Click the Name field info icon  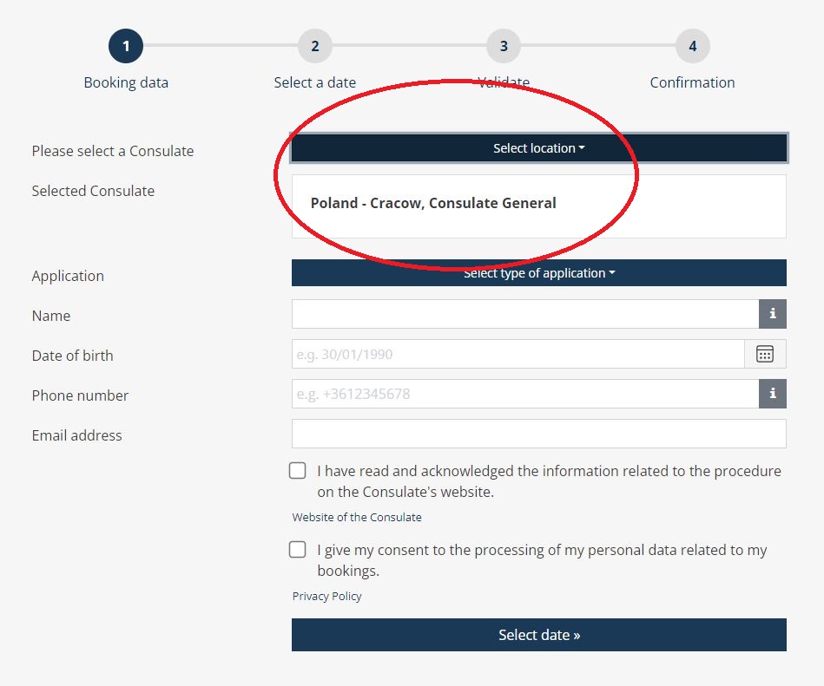773,314
